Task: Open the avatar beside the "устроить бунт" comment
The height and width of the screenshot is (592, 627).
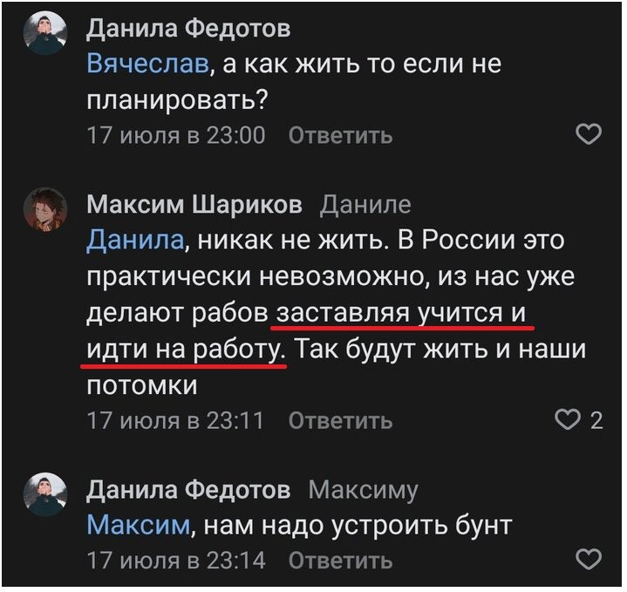Action: point(44,495)
